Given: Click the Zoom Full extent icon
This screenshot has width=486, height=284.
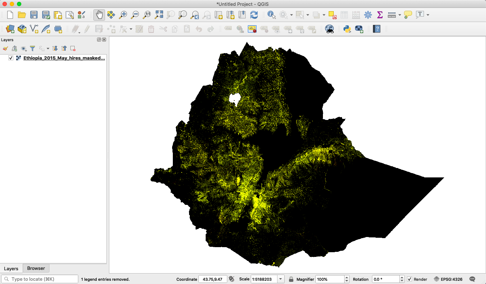Looking at the screenshot, I should coord(159,15).
